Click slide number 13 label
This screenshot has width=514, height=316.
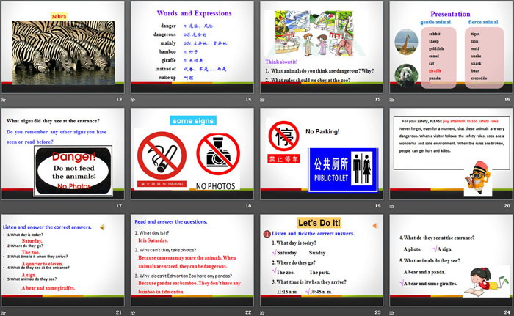[x=119, y=99]
